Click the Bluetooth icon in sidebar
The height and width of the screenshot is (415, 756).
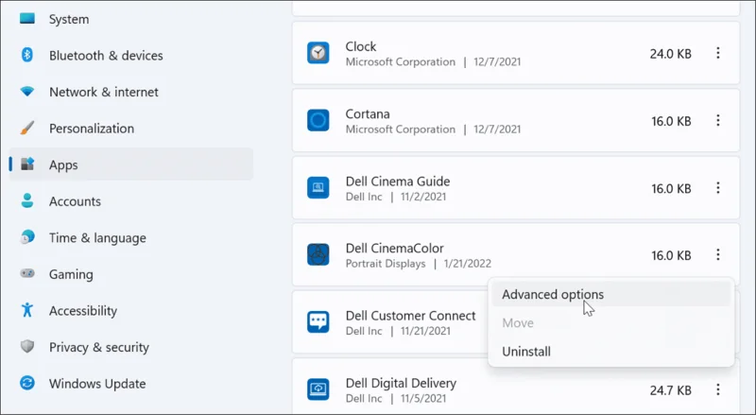coord(27,55)
